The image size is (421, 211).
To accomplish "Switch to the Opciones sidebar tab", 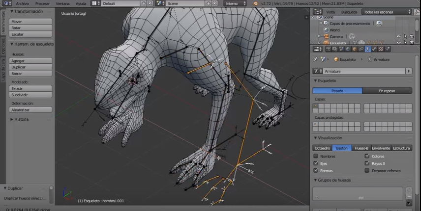I will coord(3,46).
